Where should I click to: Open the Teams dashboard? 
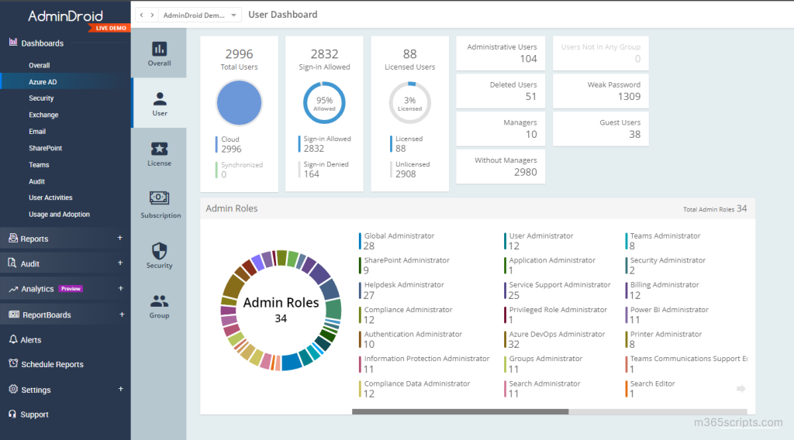(x=39, y=165)
